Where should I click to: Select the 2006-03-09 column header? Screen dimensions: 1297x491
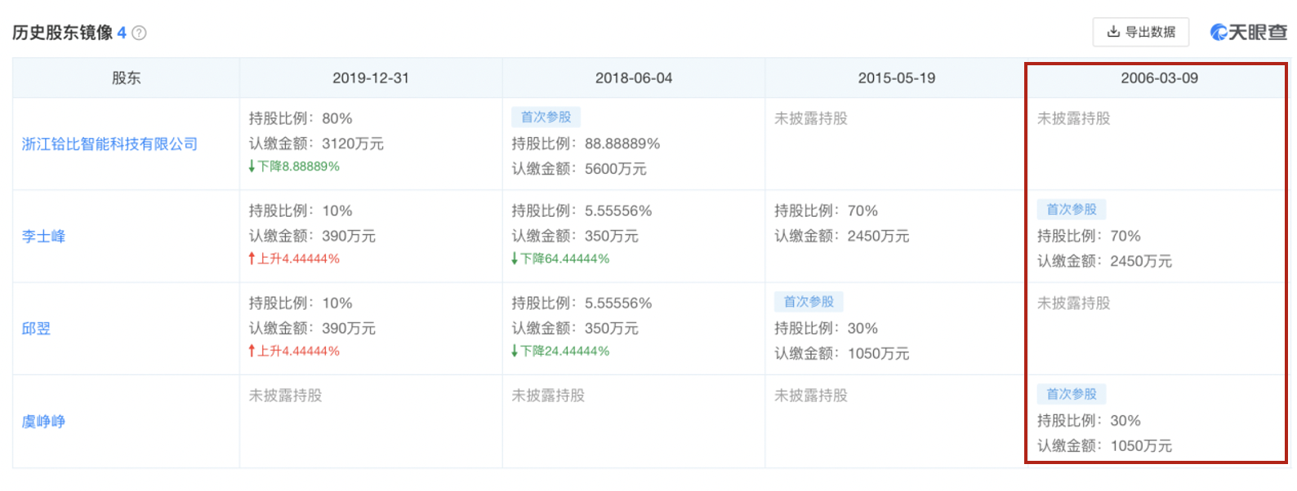coord(1158,78)
